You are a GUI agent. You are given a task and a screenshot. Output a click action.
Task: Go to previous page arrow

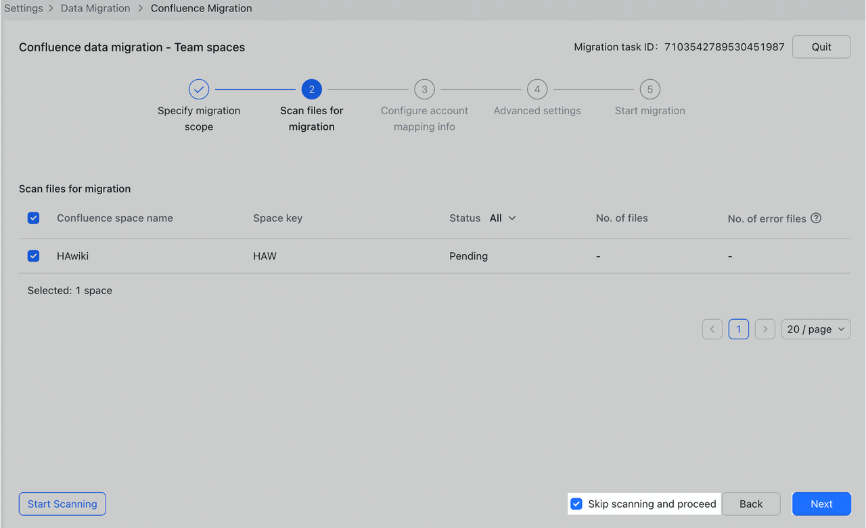712,329
